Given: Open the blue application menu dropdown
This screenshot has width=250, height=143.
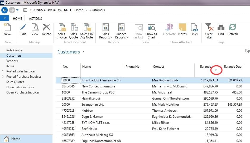Looking at the screenshot, I should pos(5,18).
